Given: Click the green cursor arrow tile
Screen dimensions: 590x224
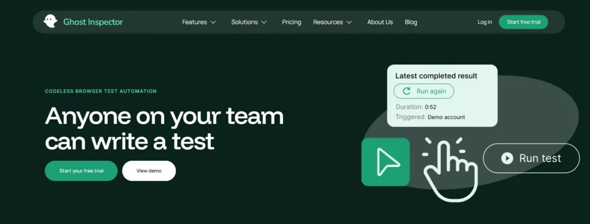Looking at the screenshot, I should [385, 162].
